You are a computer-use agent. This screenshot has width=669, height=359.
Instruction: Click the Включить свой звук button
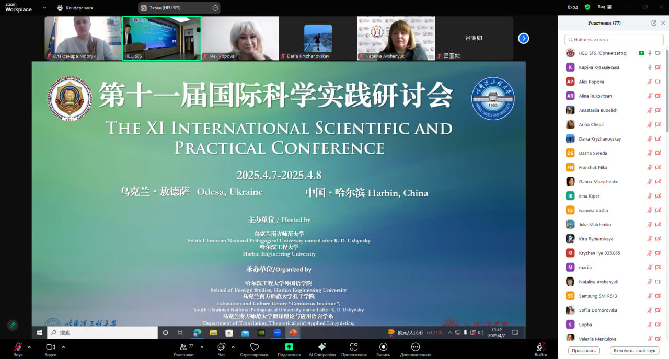pos(634,351)
